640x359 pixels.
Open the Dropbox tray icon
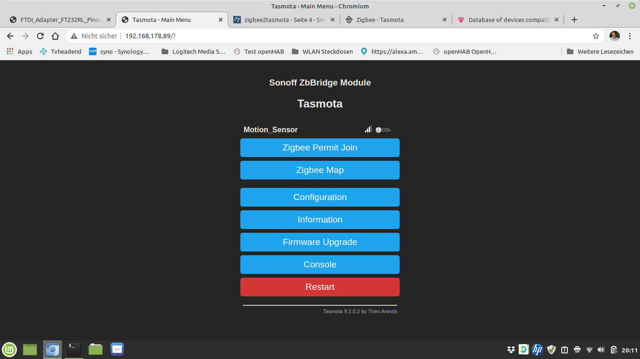(511, 350)
